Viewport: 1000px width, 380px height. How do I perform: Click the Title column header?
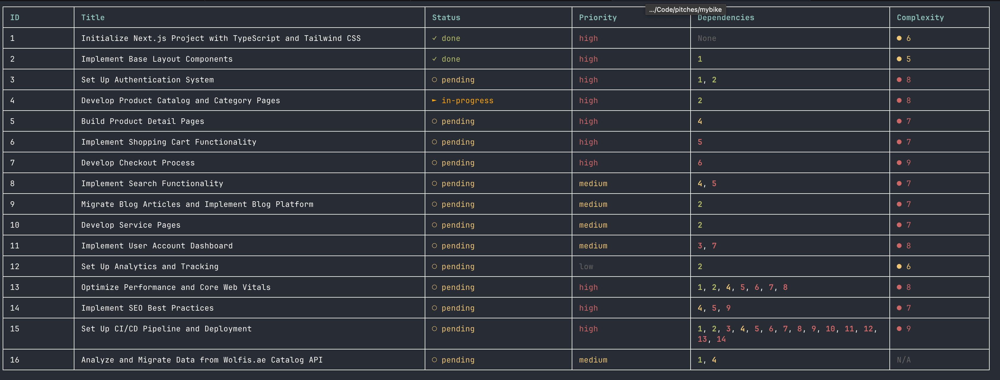point(93,17)
